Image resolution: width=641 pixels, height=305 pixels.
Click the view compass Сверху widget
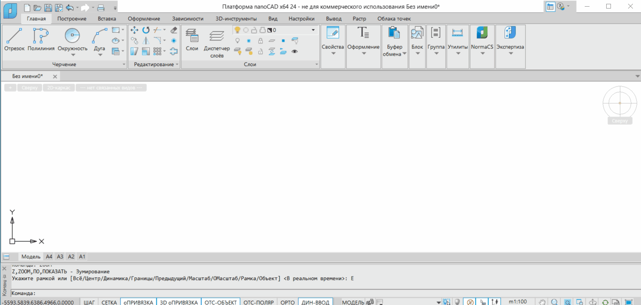click(620, 102)
